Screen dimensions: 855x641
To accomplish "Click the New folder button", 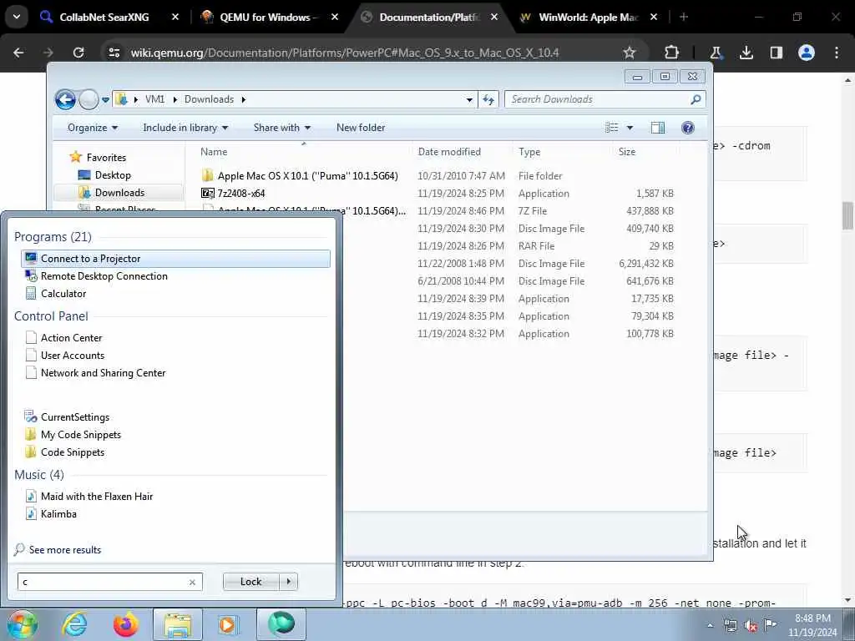I will pyautogui.click(x=361, y=128).
